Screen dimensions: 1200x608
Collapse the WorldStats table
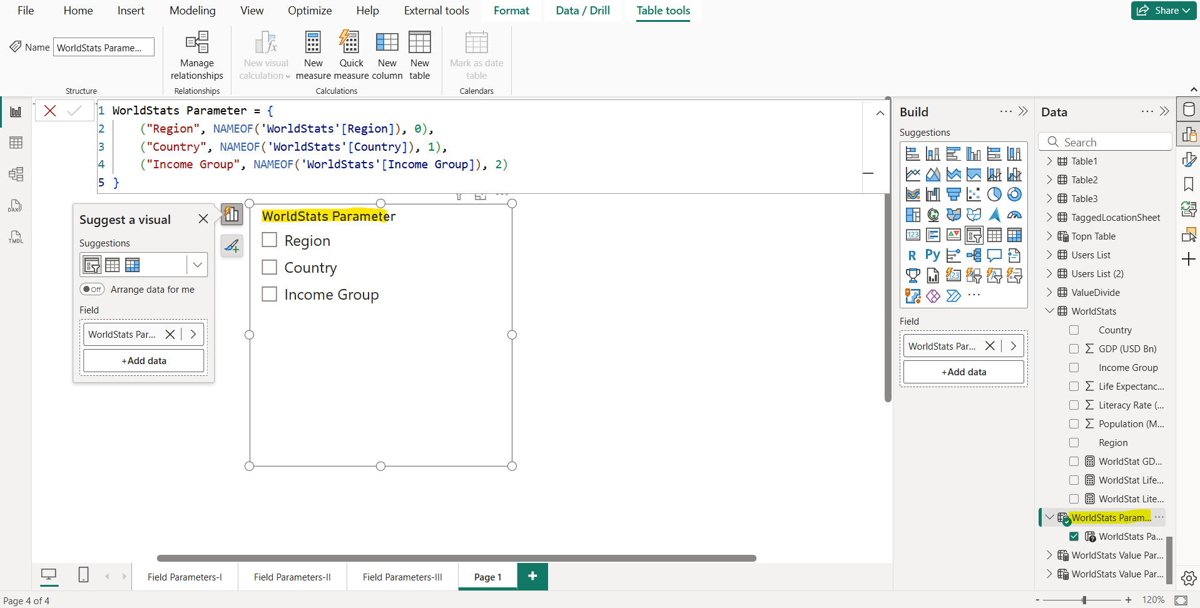[x=1049, y=312]
